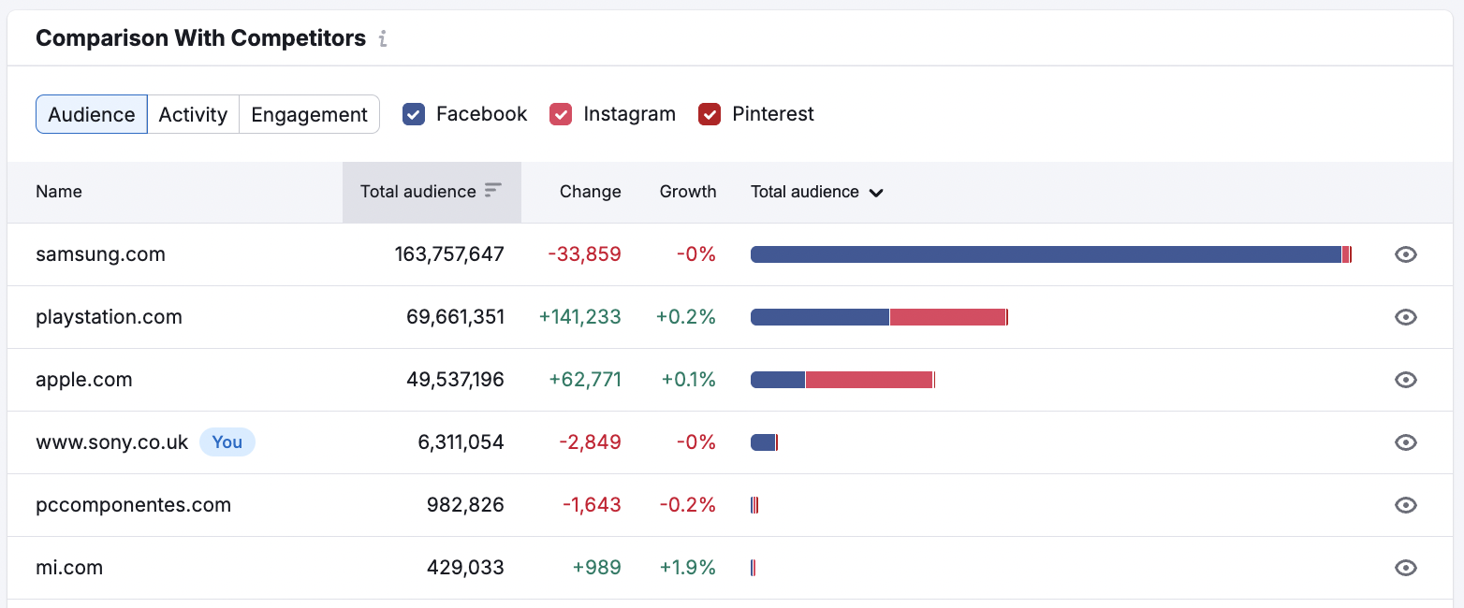
Task: Click the eye icon for pccomponentes.com
Action: [1405, 504]
